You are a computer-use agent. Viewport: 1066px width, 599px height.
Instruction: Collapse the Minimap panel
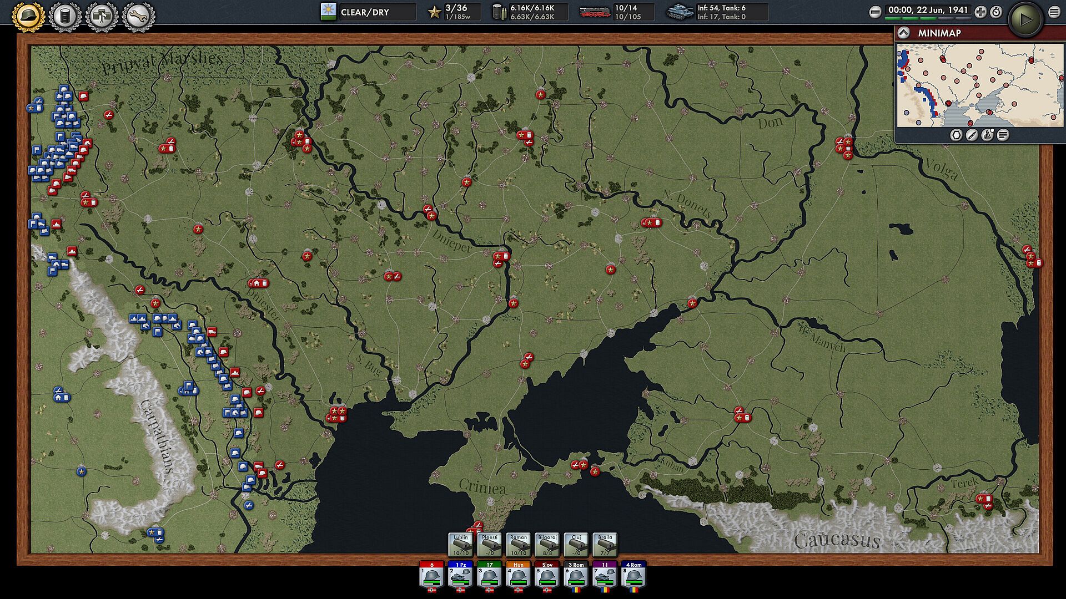click(x=903, y=33)
